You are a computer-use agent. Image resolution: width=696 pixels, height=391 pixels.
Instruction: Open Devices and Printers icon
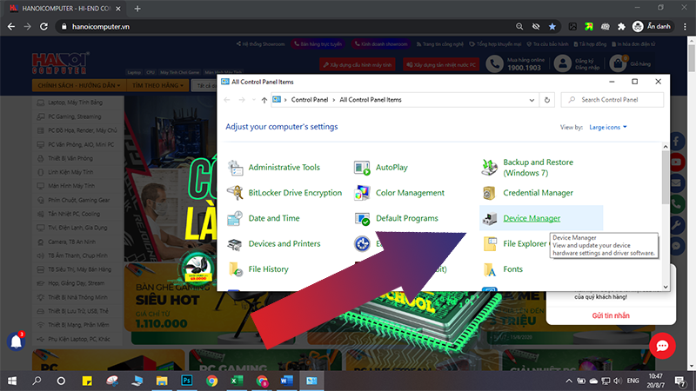tap(235, 244)
